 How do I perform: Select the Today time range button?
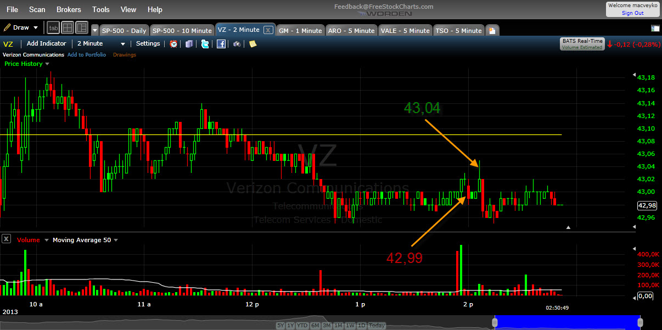pyautogui.click(x=377, y=326)
